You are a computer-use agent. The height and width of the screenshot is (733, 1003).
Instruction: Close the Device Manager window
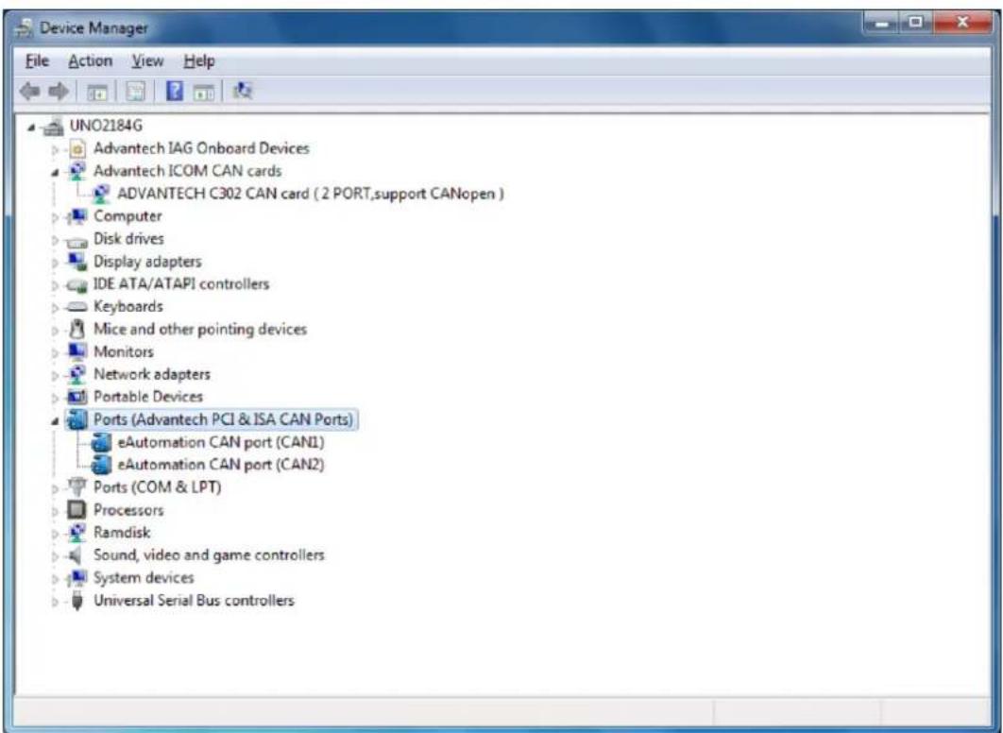coord(962,24)
